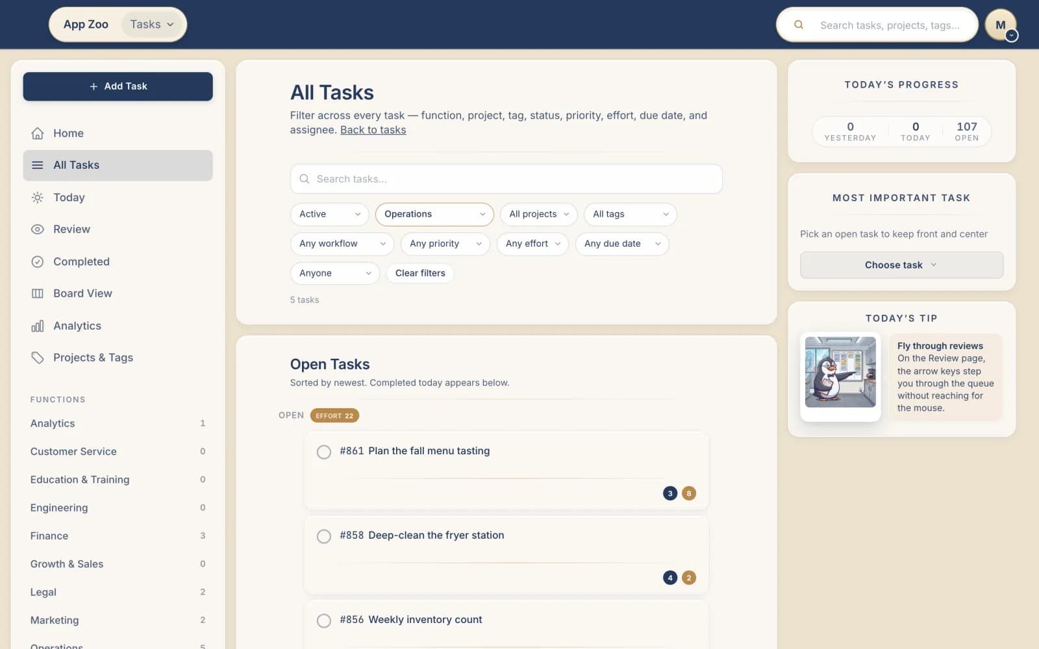Click the 0 TODAY progress counter

tap(915, 131)
